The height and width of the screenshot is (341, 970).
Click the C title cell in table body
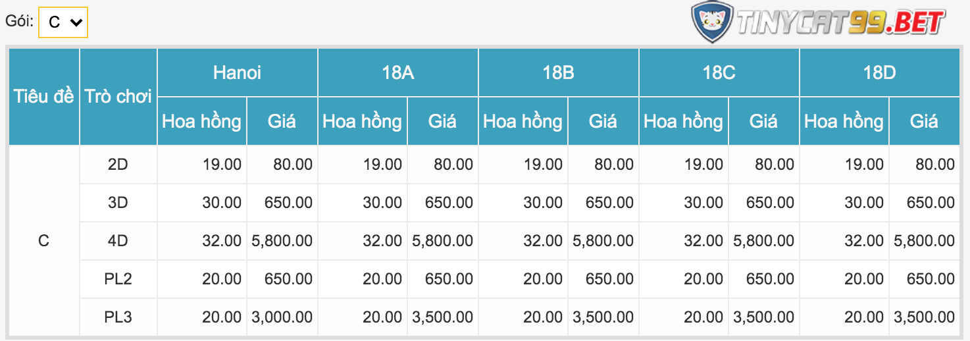tap(43, 241)
